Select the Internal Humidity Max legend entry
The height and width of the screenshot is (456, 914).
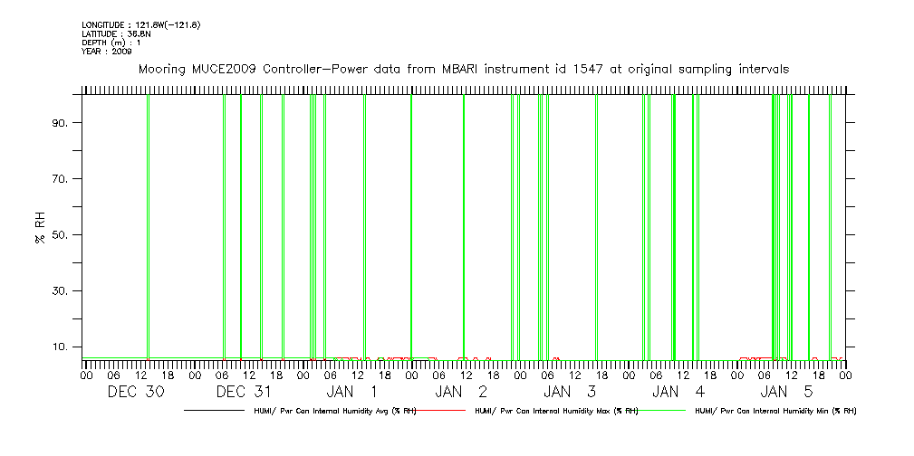(556, 411)
